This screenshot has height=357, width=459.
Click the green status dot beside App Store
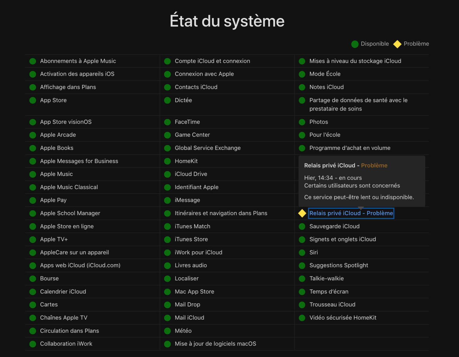pyautogui.click(x=33, y=101)
